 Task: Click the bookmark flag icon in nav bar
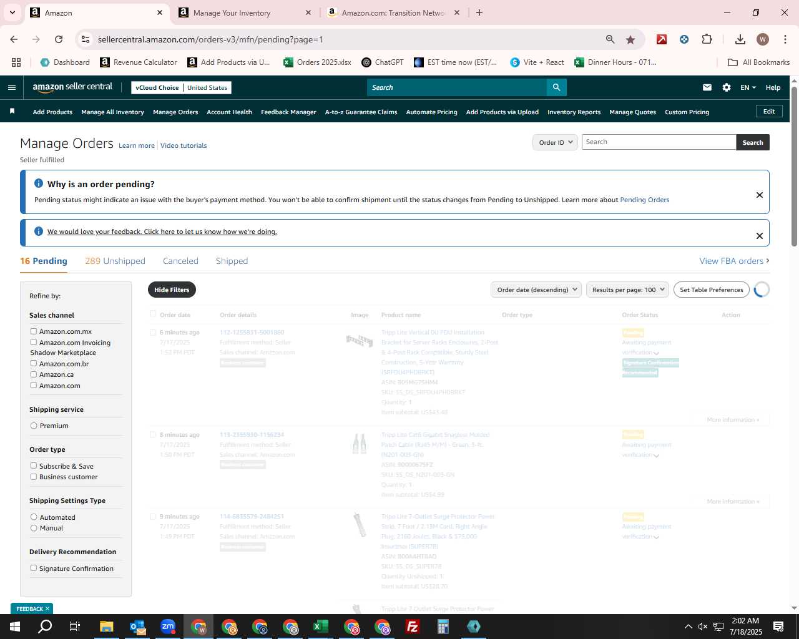click(x=12, y=111)
